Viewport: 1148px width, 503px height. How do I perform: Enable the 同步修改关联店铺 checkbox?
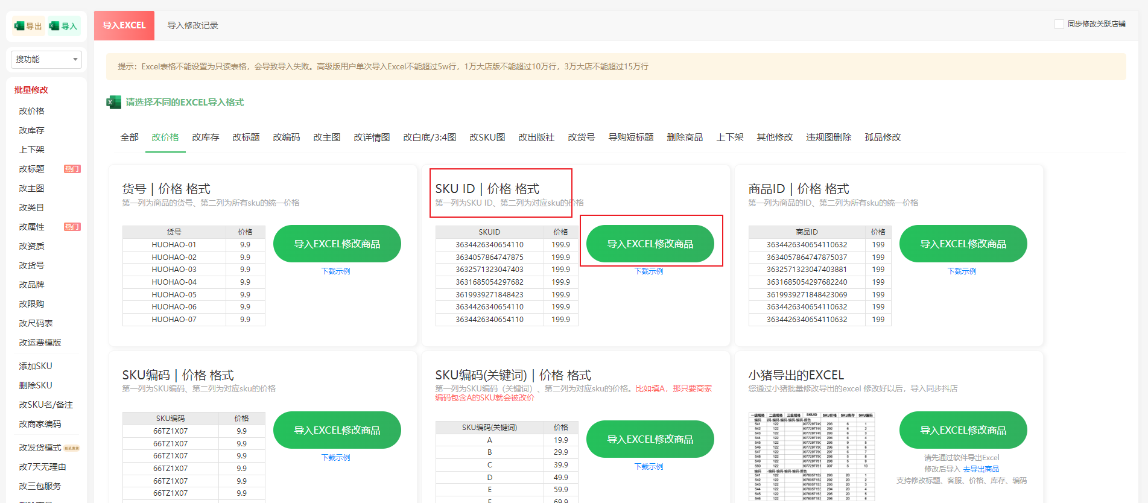point(1059,24)
